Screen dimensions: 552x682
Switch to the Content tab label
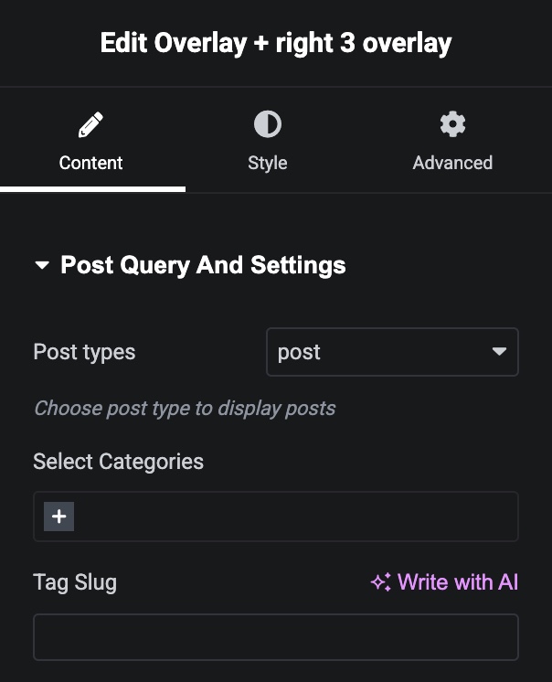click(x=90, y=163)
